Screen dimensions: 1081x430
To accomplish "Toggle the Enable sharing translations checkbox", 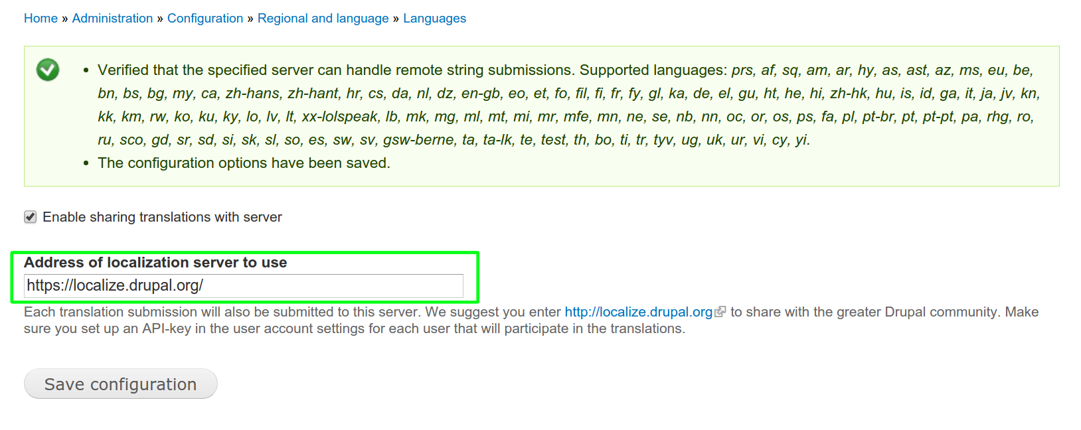I will tap(31, 217).
